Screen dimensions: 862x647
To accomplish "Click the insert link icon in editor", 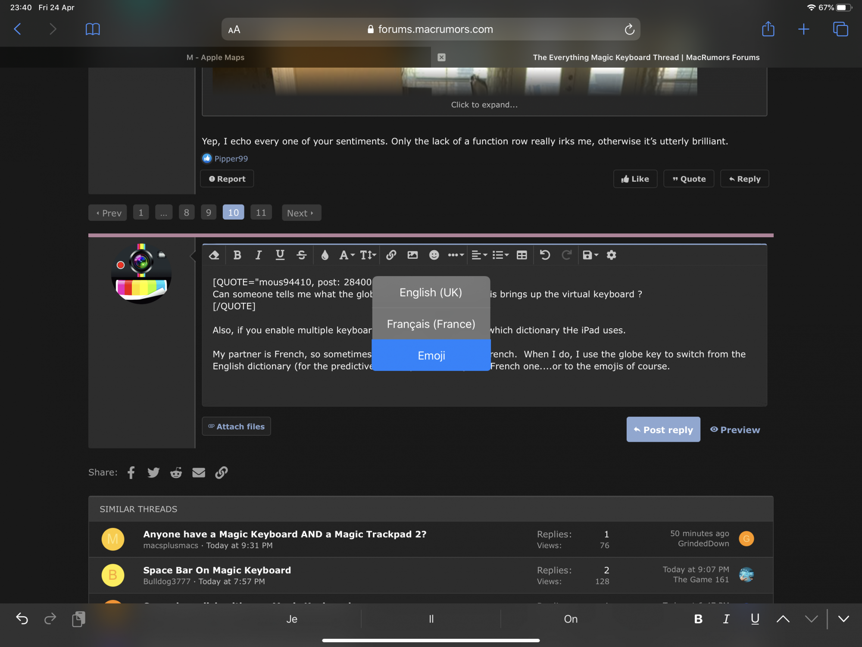I will [x=391, y=255].
